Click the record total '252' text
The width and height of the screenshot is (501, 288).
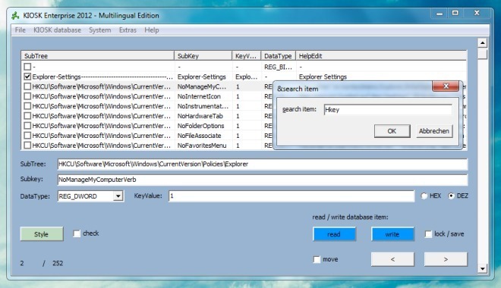[x=58, y=263]
